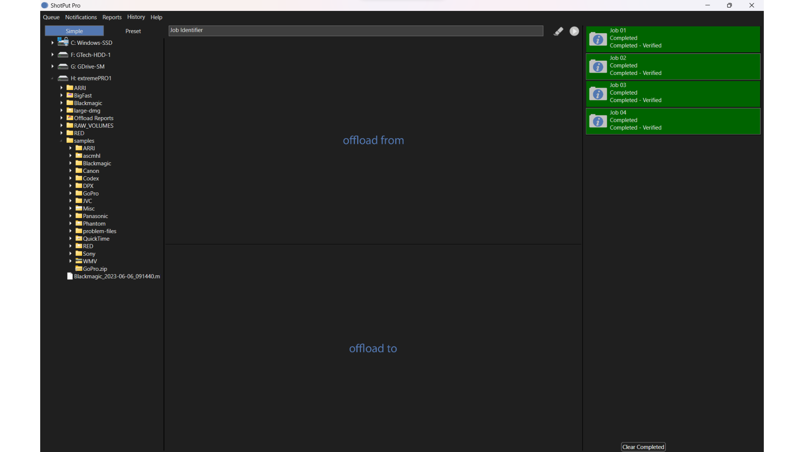Select the C: Windows-SSD drive icon
This screenshot has width=804, height=452.
click(63, 42)
